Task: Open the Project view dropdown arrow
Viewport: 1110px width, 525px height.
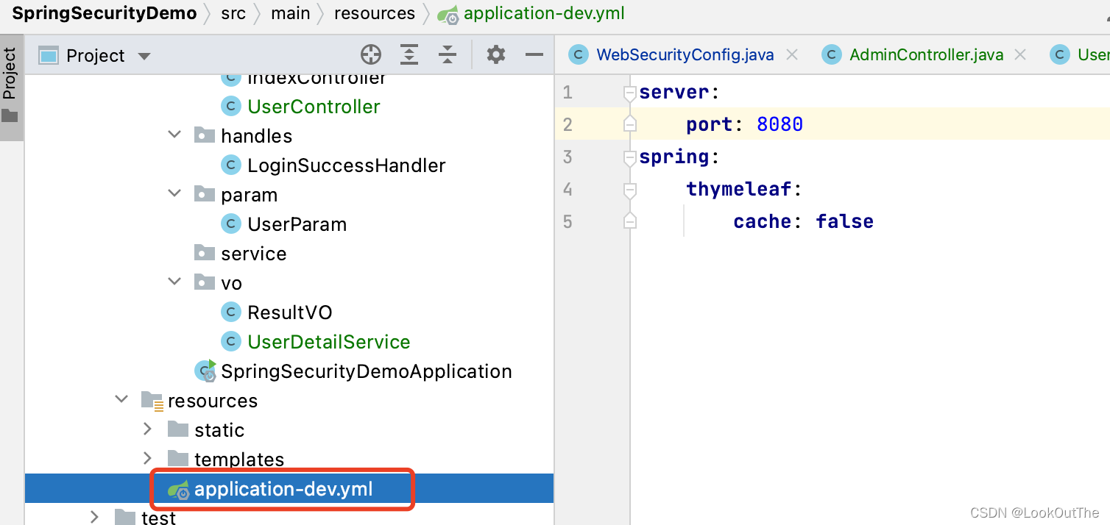Action: pyautogui.click(x=144, y=56)
